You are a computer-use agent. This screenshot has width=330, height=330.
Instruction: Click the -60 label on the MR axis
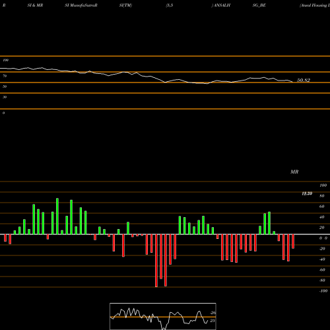[322, 270]
